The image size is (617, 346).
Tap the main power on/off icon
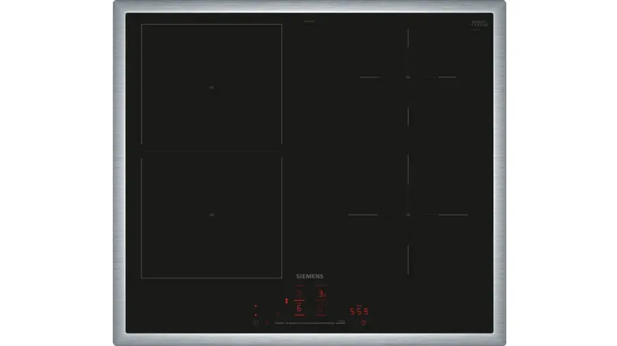[256, 323]
